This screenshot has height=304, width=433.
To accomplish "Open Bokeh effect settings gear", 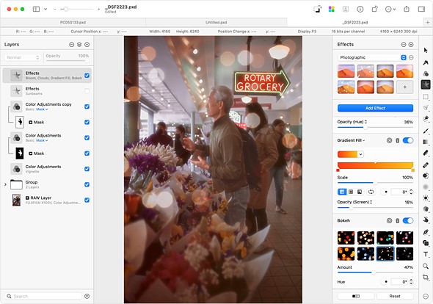I will tap(389, 220).
